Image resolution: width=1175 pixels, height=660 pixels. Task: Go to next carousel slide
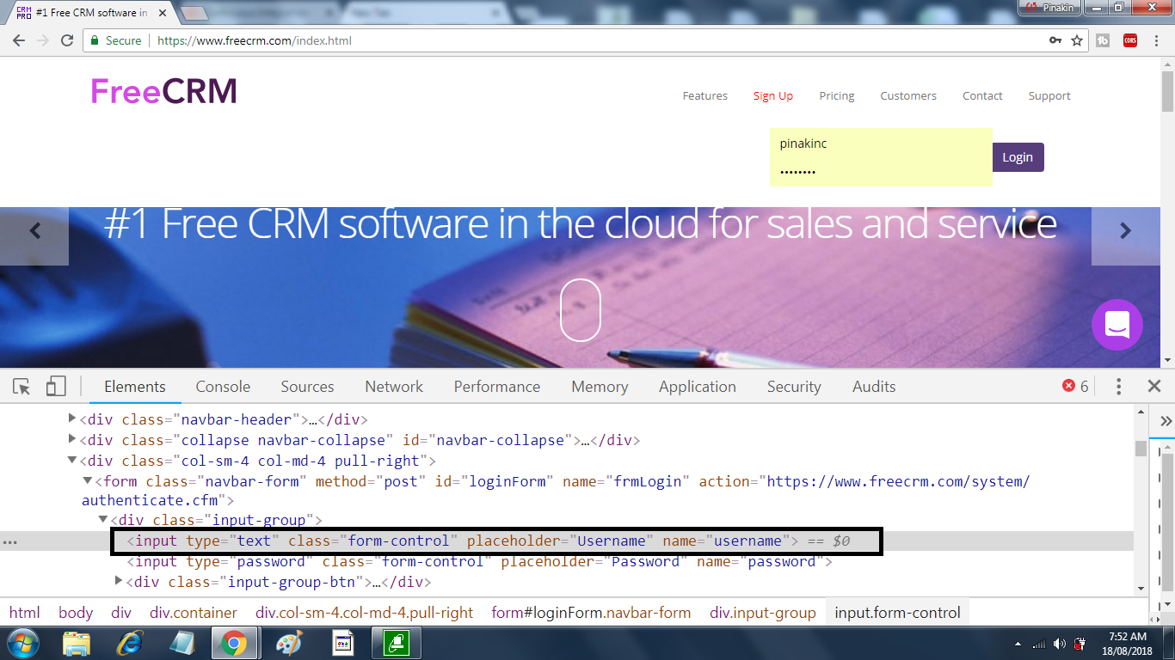coord(1125,230)
